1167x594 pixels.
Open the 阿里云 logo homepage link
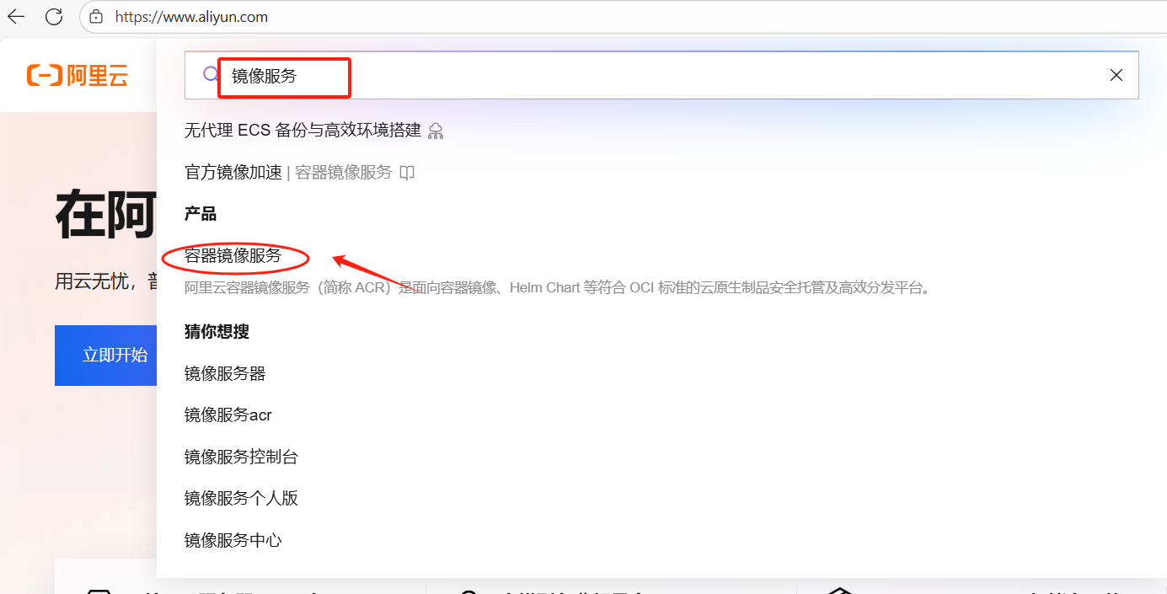(78, 76)
